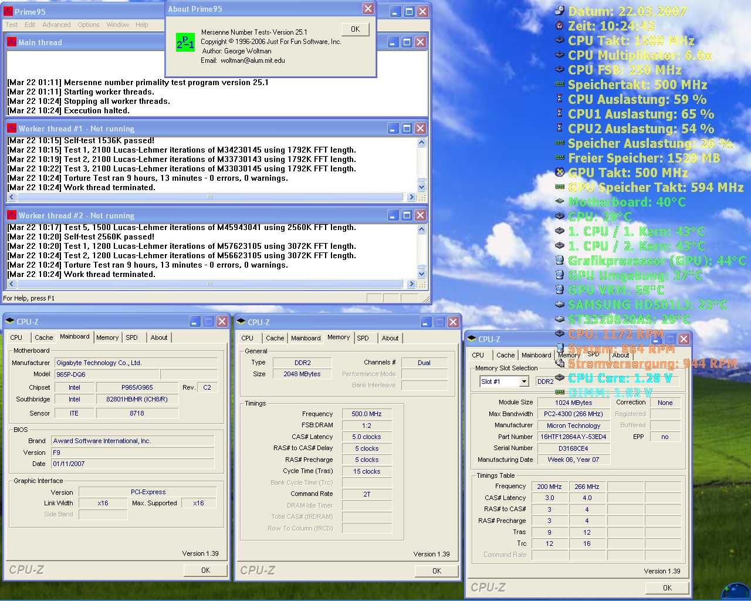Click the CAS# Latency 5.0 clocks field
The width and height of the screenshot is (751, 601).
367,437
